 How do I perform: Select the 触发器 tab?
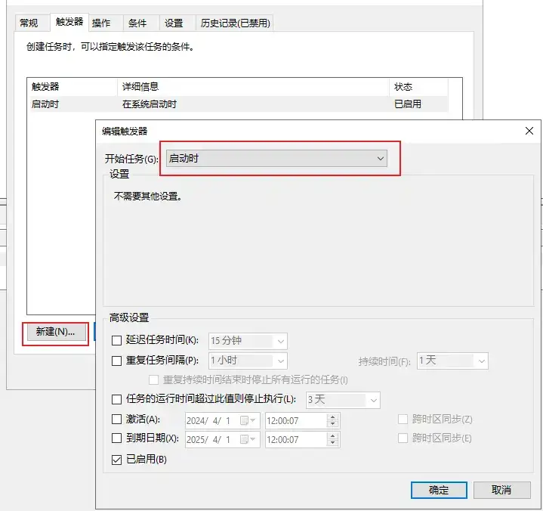tap(69, 22)
